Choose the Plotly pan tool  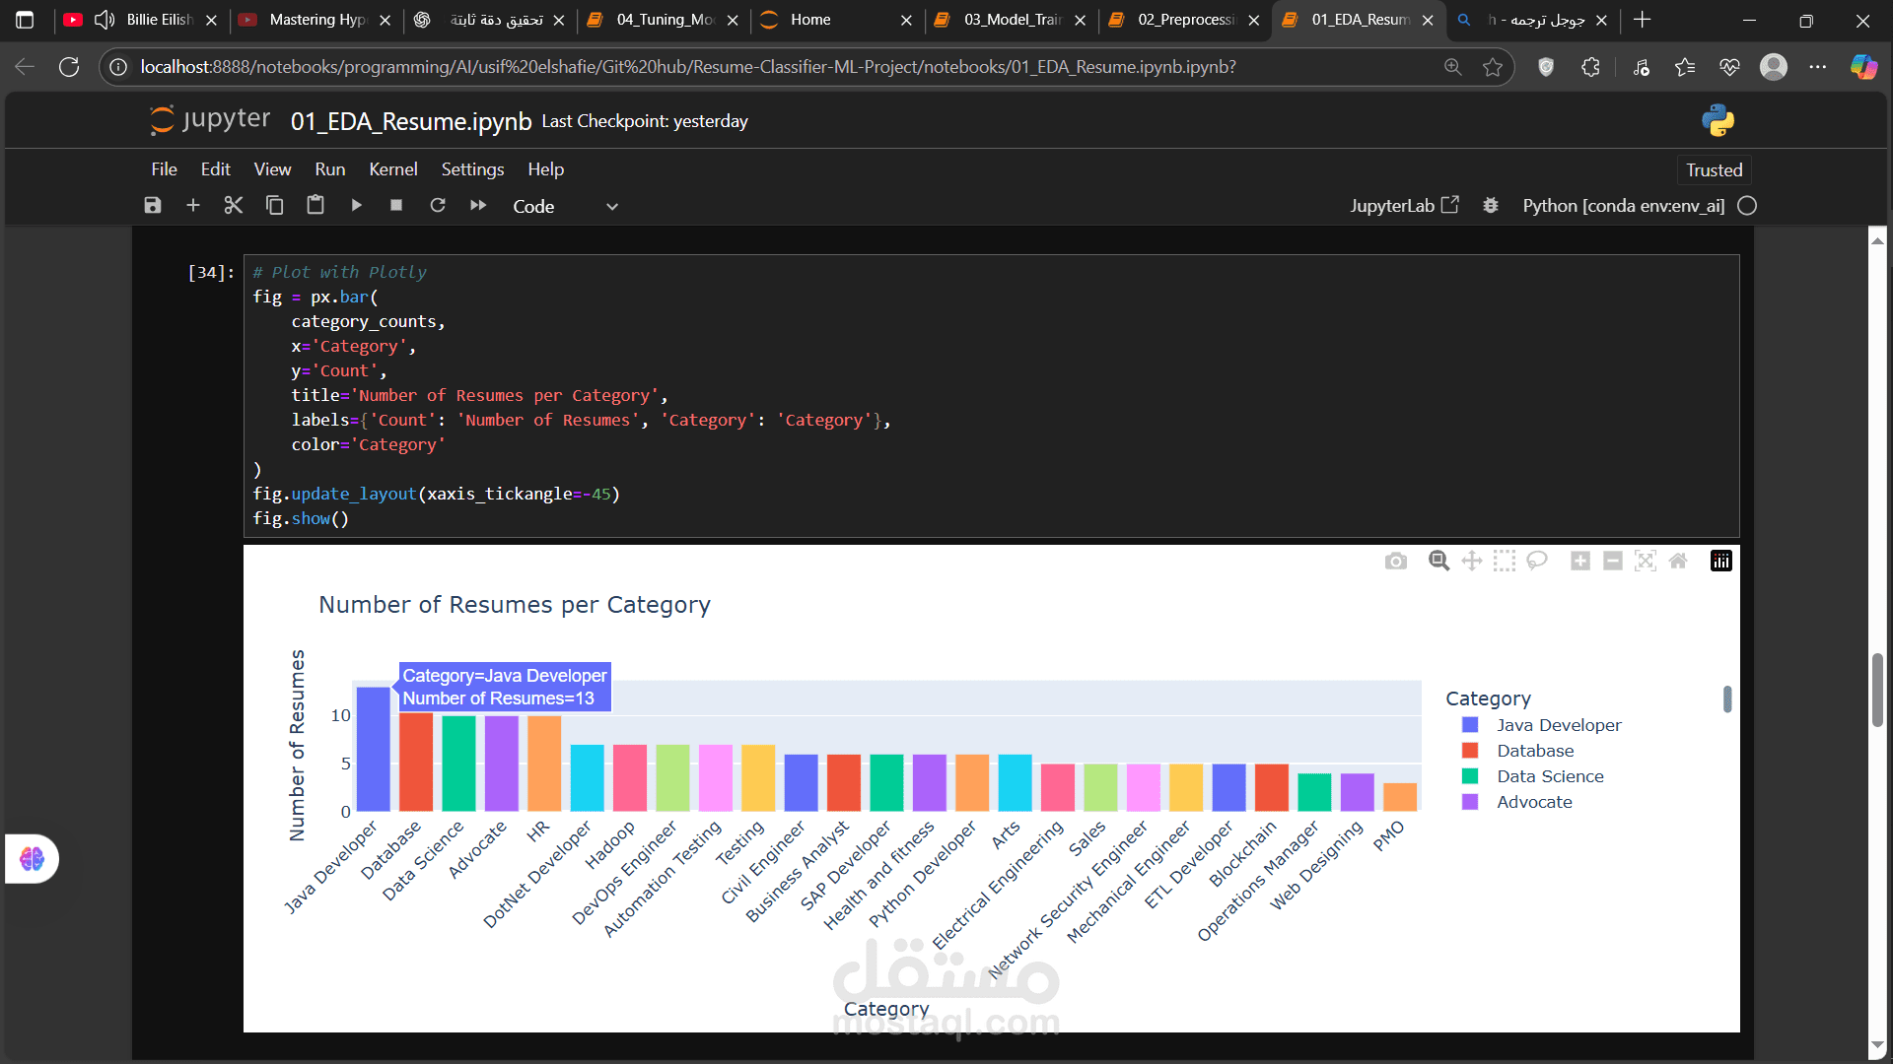point(1471,562)
